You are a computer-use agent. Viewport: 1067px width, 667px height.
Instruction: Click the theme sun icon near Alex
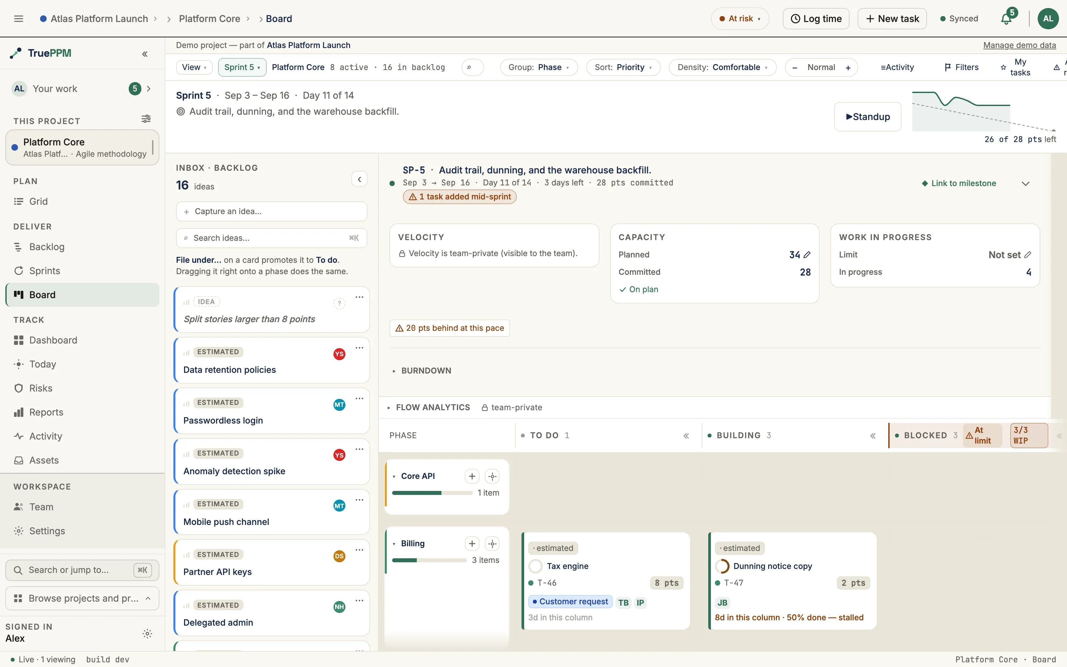pyautogui.click(x=147, y=633)
